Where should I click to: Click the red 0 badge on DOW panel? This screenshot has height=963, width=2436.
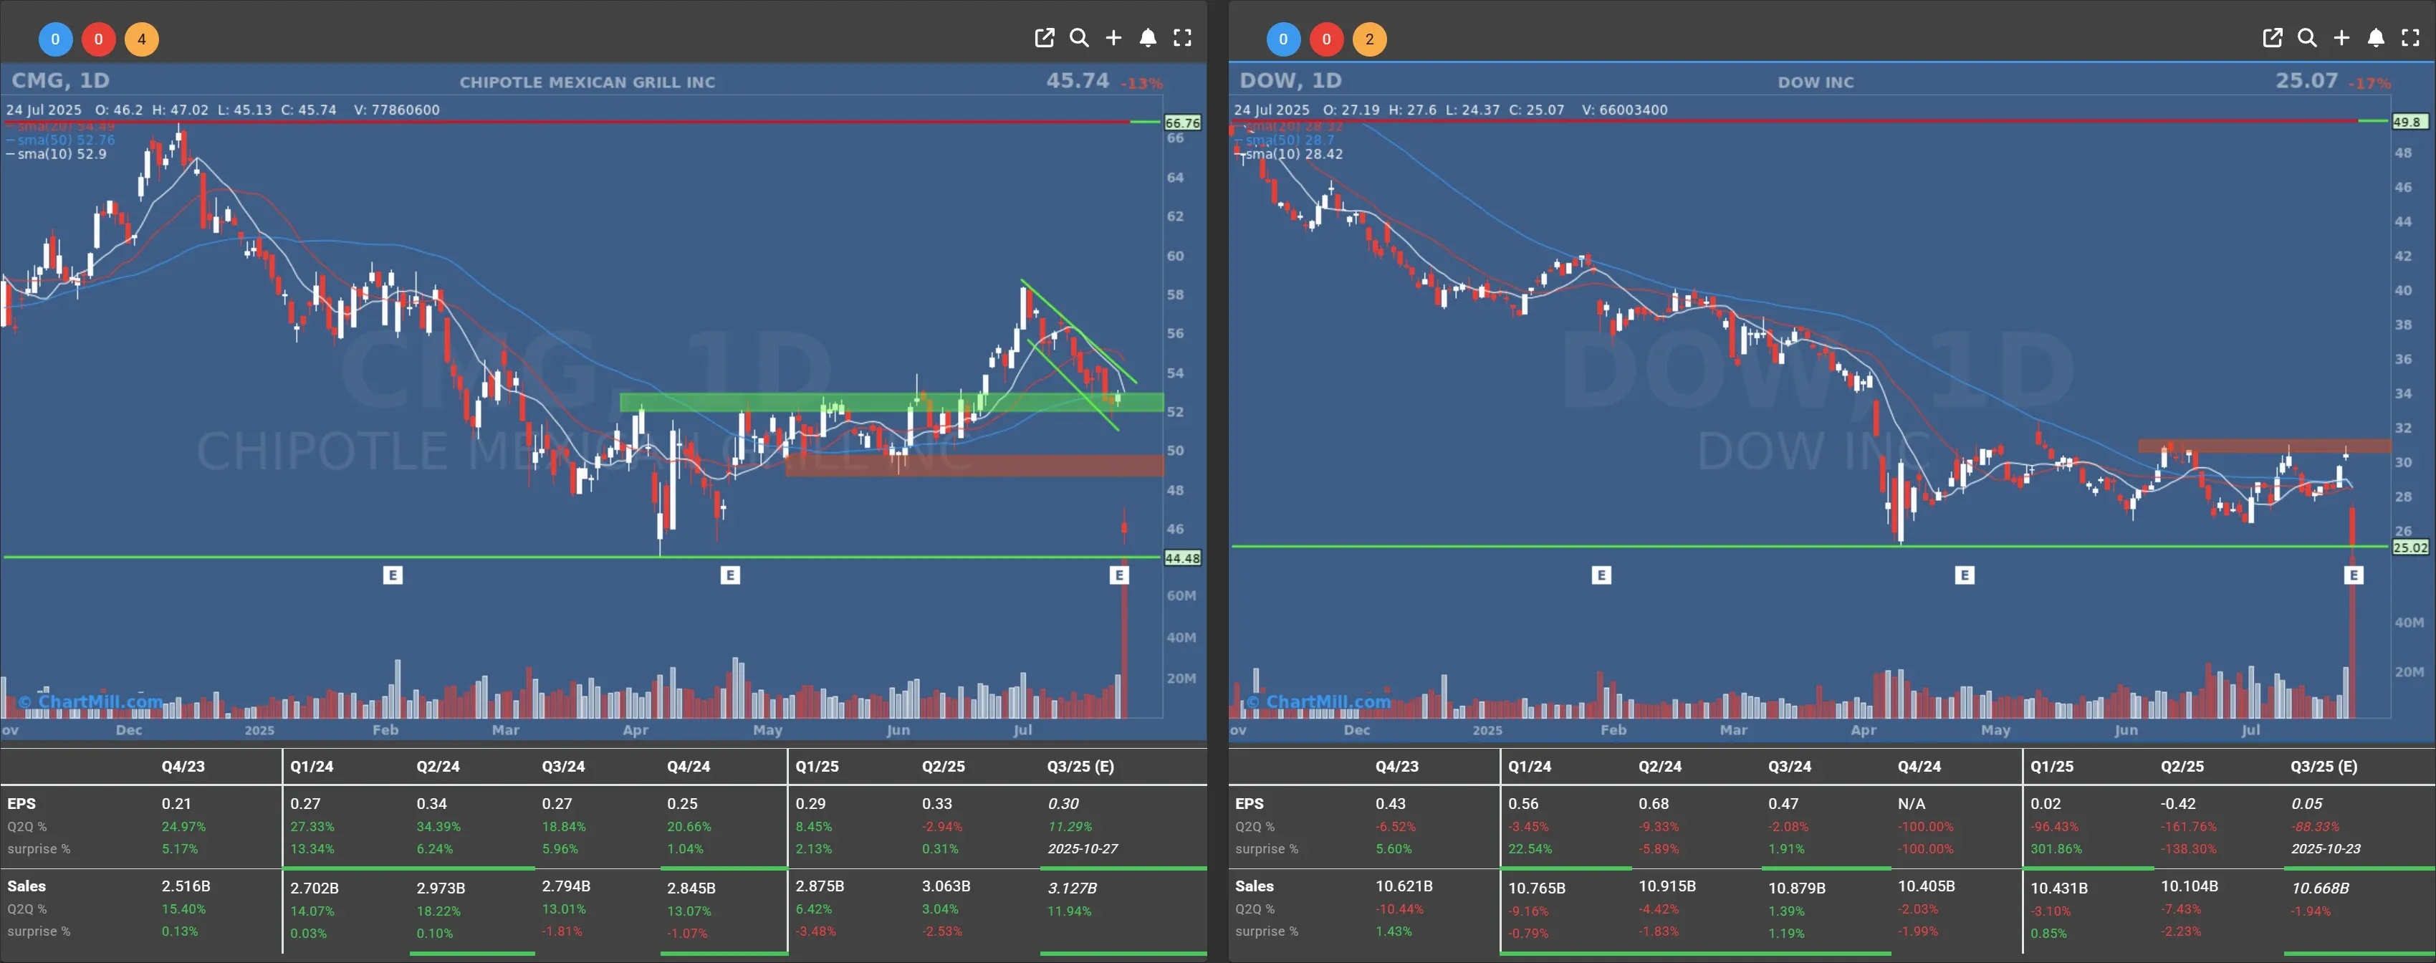(x=1327, y=39)
